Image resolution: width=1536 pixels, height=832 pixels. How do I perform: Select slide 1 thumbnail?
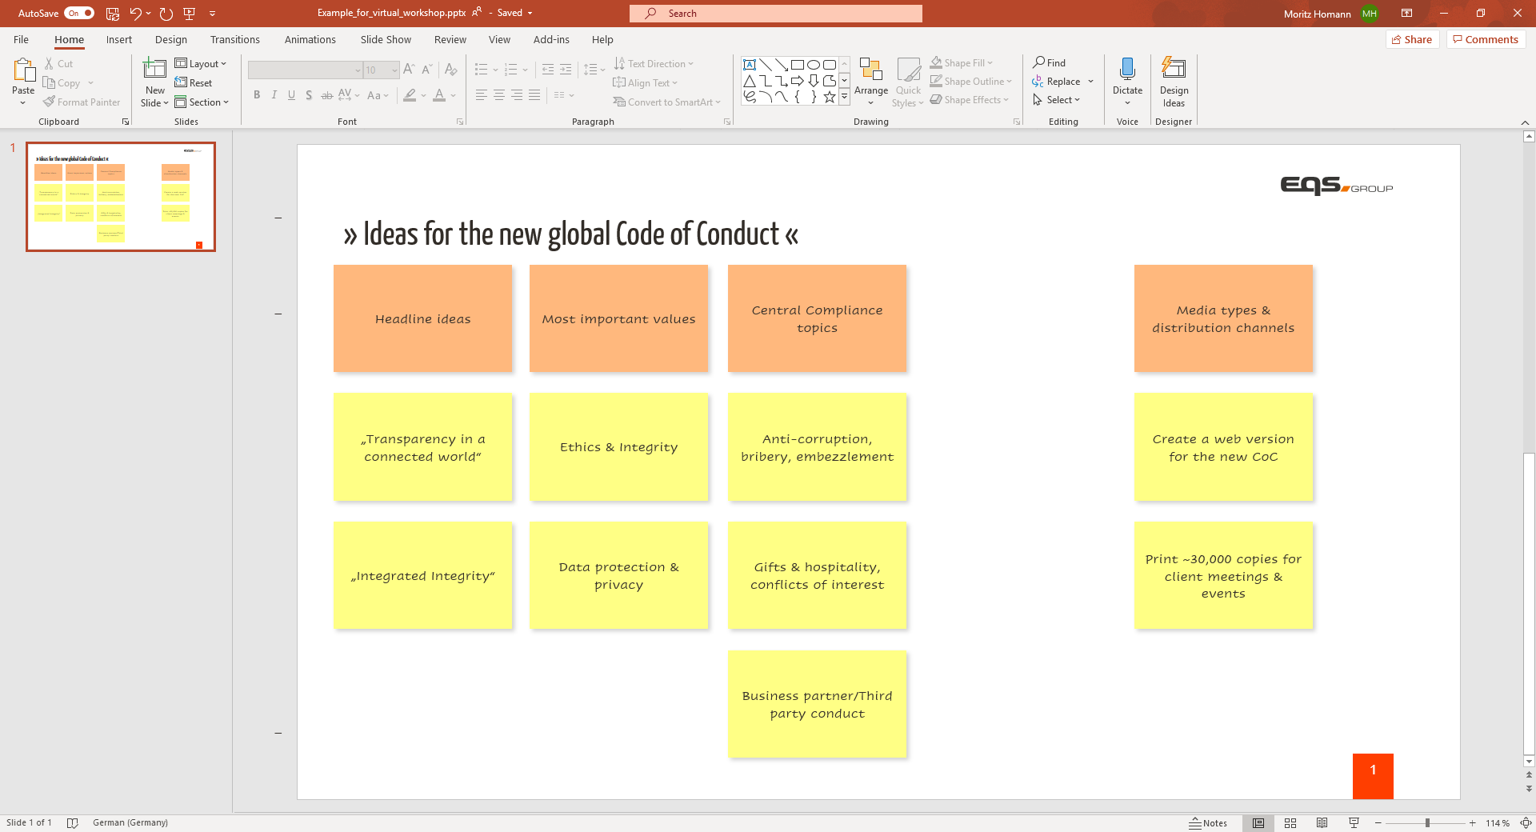[121, 197]
